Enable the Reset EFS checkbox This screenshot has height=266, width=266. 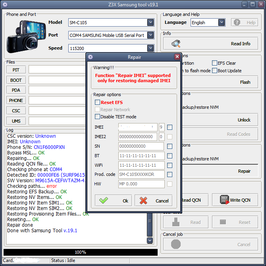pyautogui.click(x=97, y=102)
